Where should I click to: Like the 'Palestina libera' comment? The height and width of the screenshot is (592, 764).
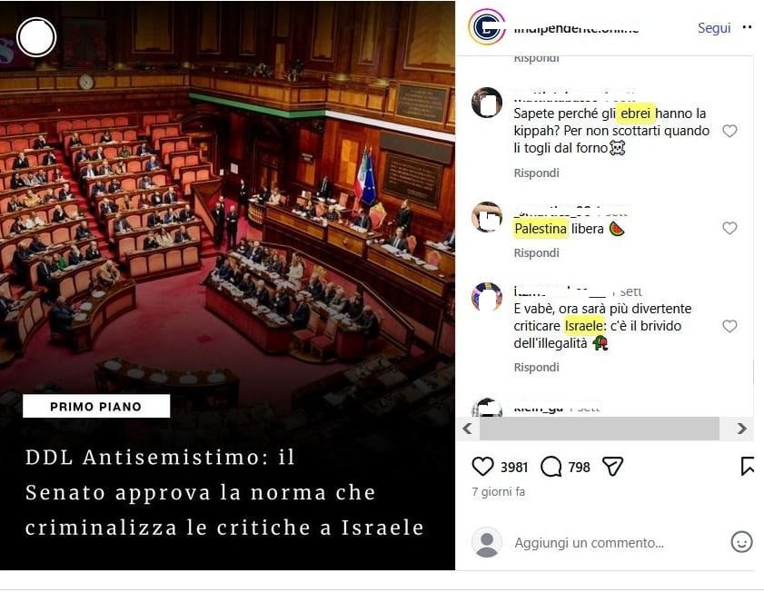tap(729, 228)
